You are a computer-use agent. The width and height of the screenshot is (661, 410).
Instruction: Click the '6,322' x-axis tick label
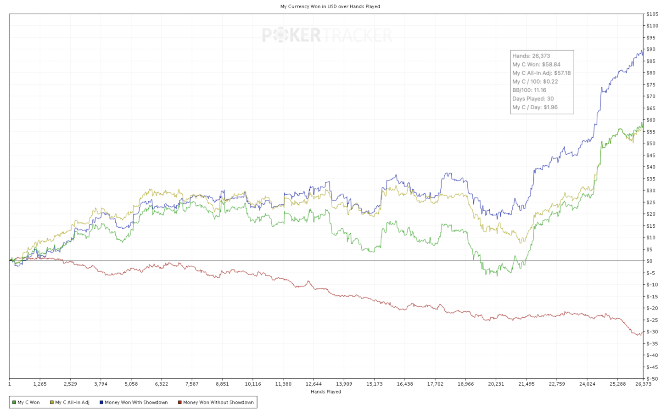162,384
